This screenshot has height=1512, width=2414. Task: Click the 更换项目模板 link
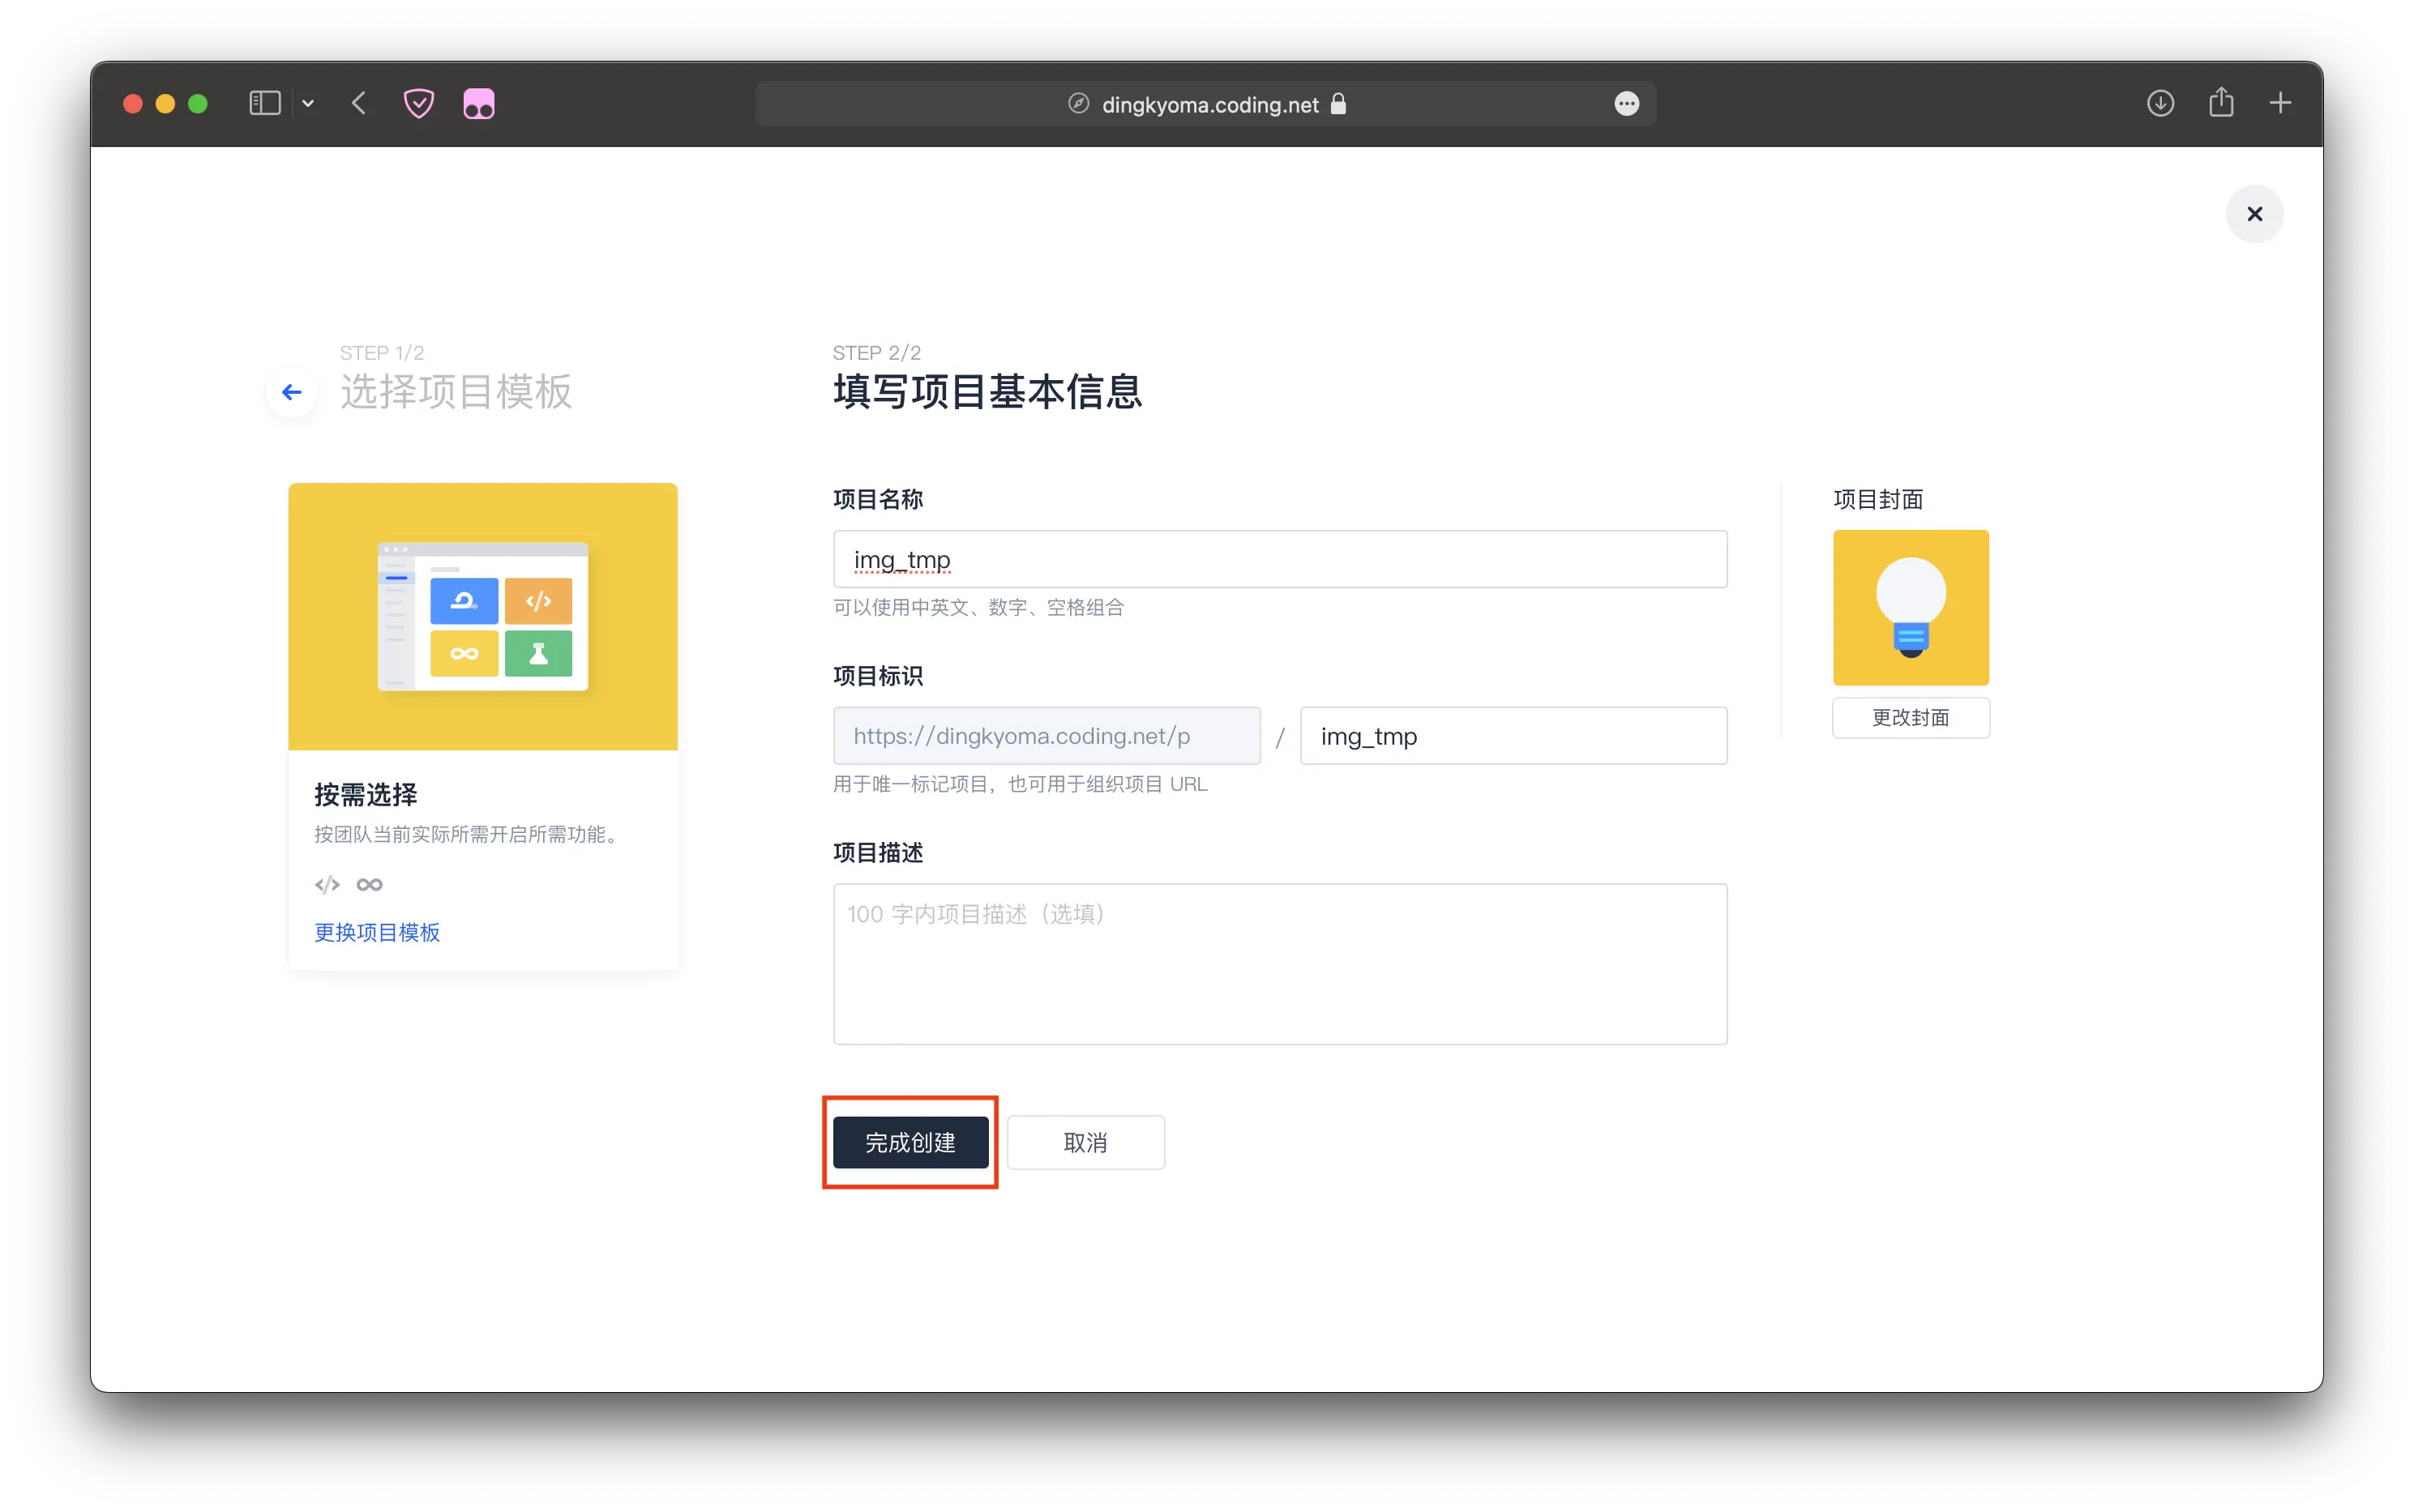coord(377,932)
